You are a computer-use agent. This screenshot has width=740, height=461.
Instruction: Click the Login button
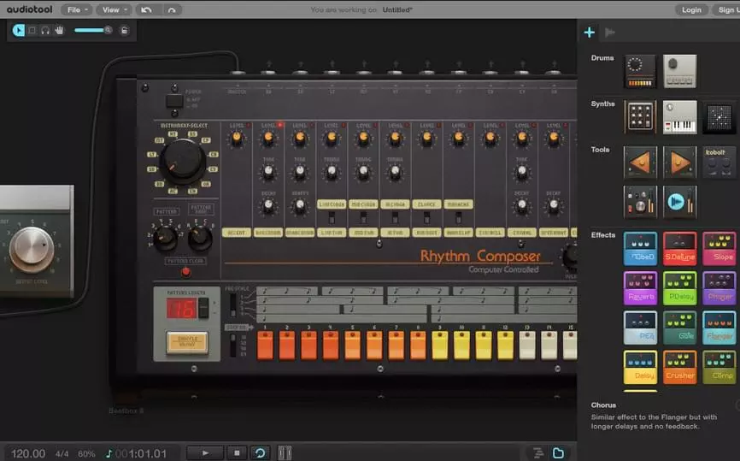691,9
